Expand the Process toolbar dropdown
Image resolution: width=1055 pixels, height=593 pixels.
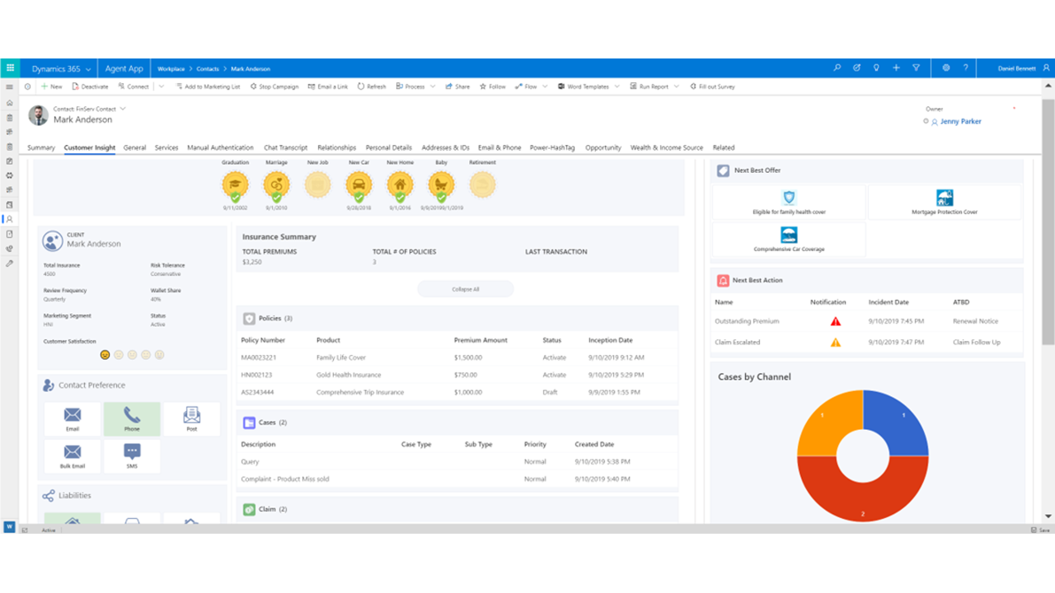tap(431, 86)
